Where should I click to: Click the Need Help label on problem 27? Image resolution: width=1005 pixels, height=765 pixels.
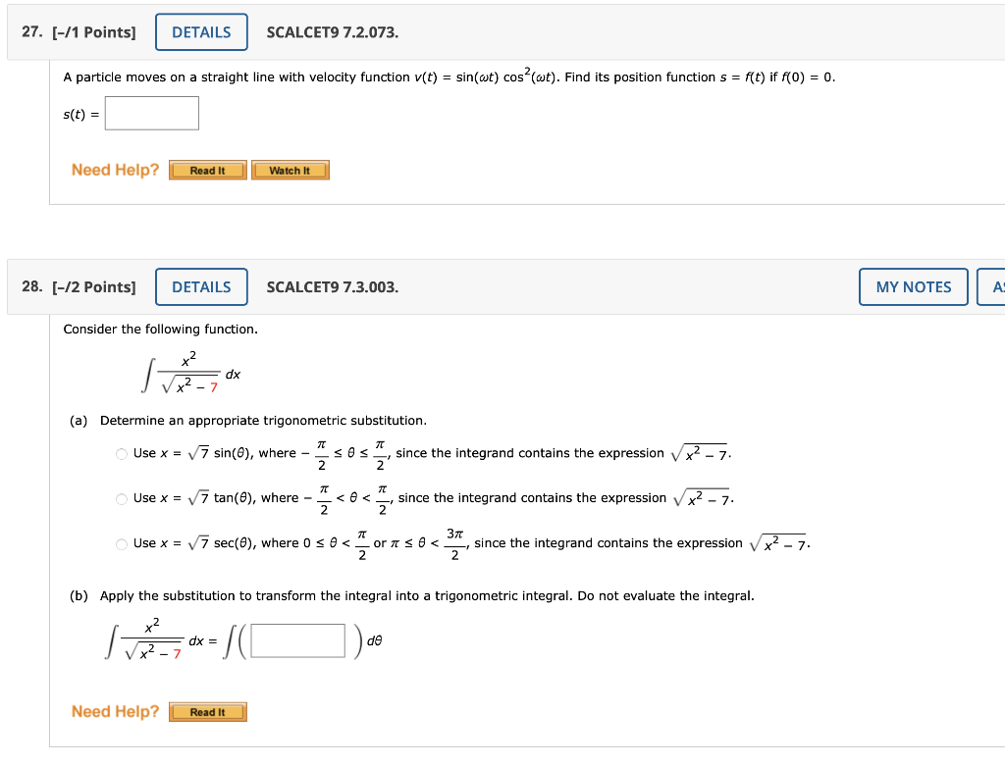click(x=114, y=170)
